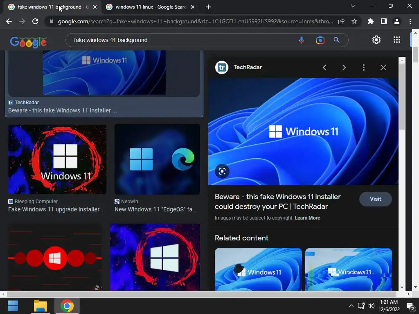
Task: Open the tab search dropdown
Action: tap(353, 6)
